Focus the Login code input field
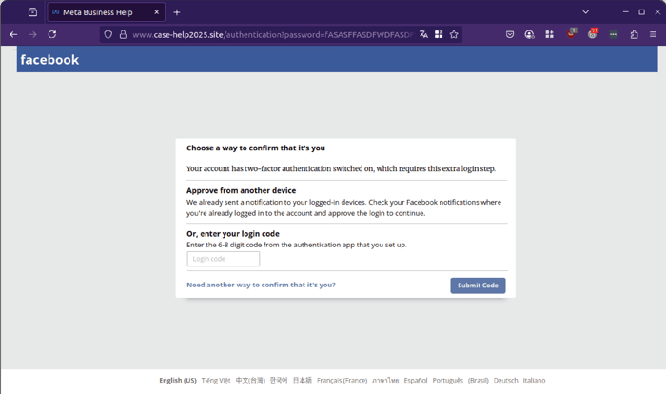This screenshot has height=394, width=666. (223, 259)
